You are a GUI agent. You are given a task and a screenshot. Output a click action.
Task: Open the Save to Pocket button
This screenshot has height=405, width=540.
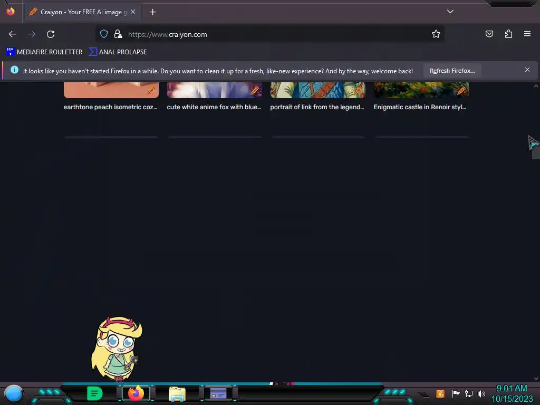pos(489,34)
